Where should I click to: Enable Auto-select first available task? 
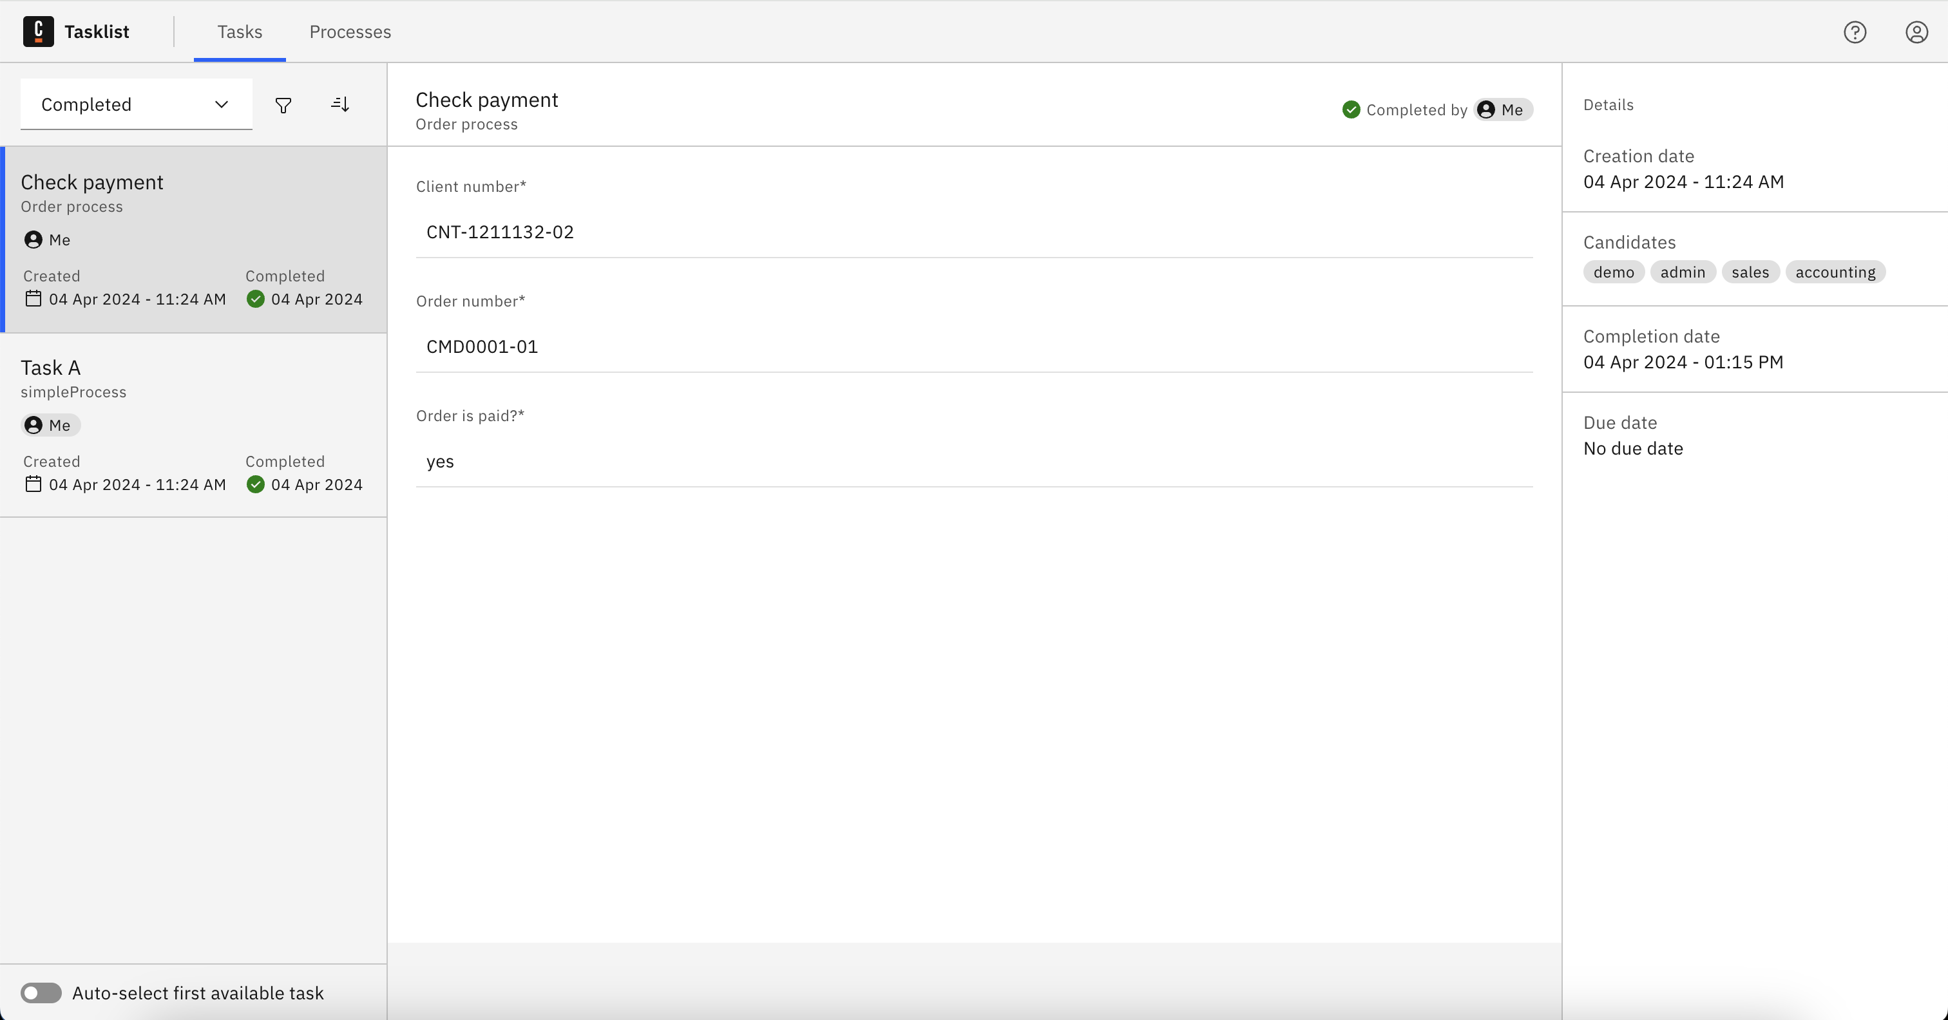[41, 993]
